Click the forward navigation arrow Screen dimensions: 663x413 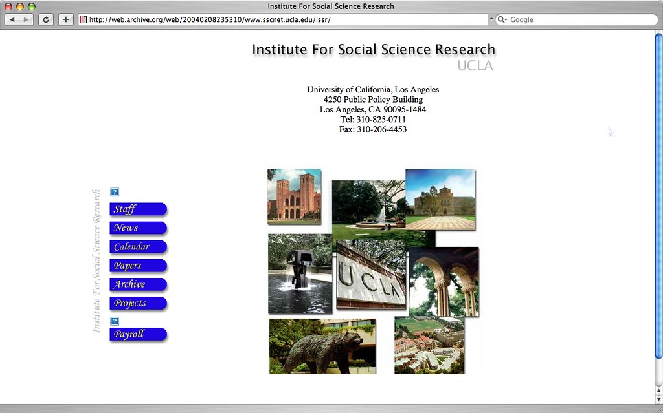(x=27, y=19)
